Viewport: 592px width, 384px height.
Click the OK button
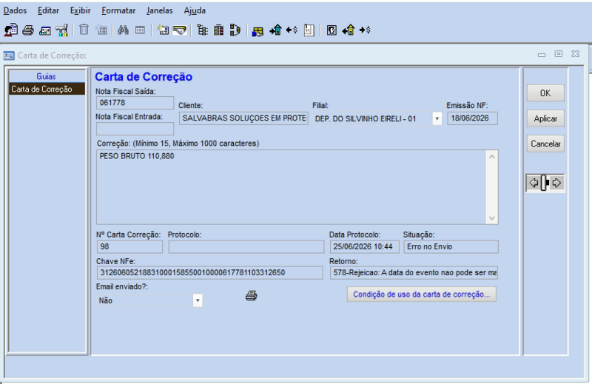coord(545,93)
